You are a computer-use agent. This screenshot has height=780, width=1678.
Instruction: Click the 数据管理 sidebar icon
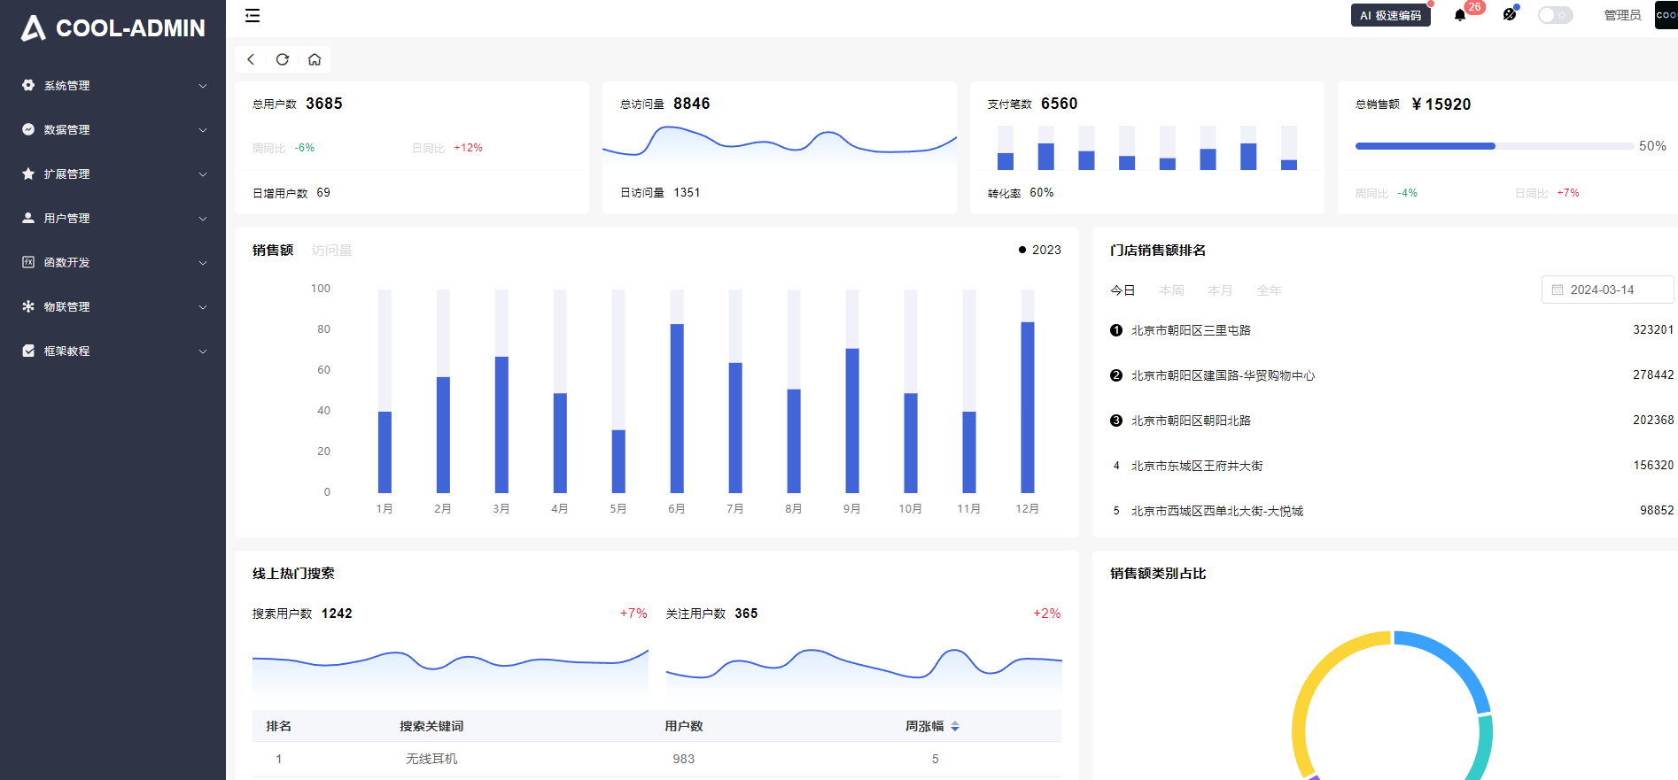click(x=28, y=129)
